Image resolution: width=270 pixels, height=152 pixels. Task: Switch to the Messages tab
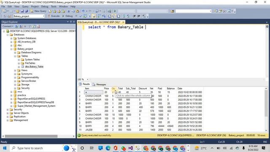[x=99, y=84]
